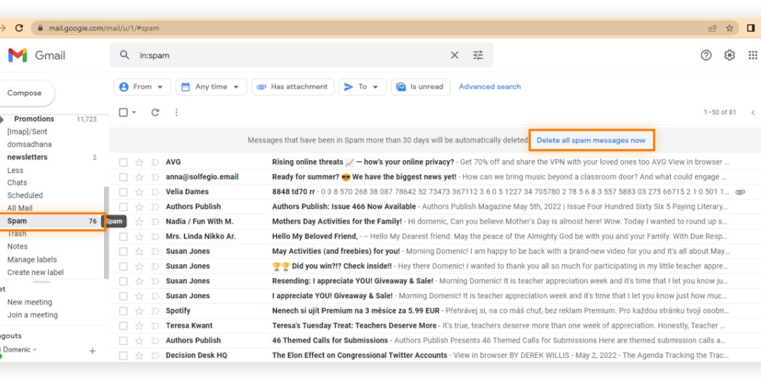Image resolution: width=761 pixels, height=380 pixels.
Task: Toggle the select-all messages checkbox
Action: (x=124, y=112)
